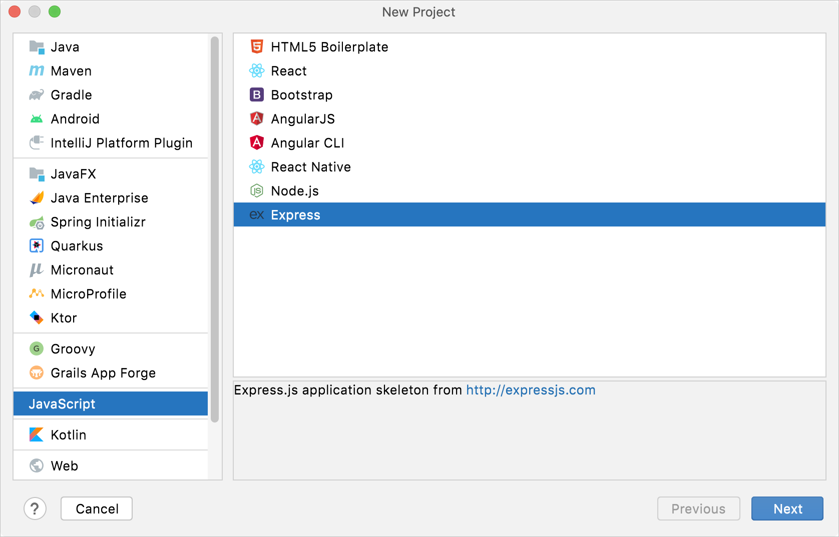Select the Web category

click(111, 466)
